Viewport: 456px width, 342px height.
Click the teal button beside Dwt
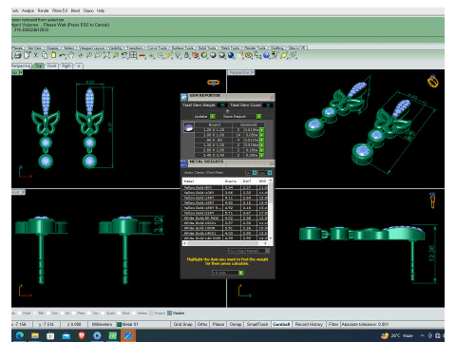255,173
